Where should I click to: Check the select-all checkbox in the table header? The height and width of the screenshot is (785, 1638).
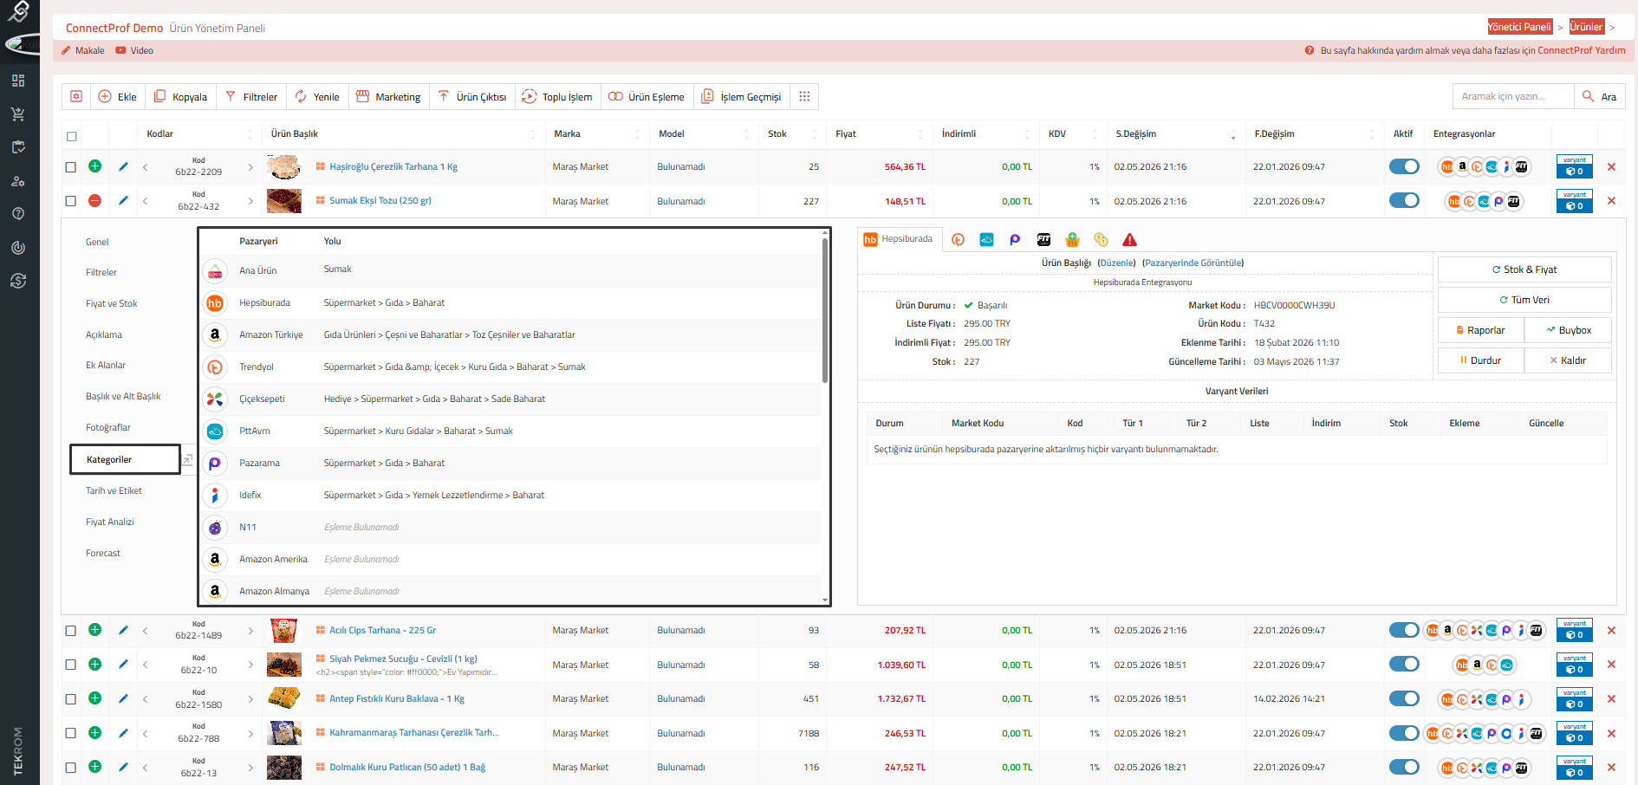(x=72, y=136)
